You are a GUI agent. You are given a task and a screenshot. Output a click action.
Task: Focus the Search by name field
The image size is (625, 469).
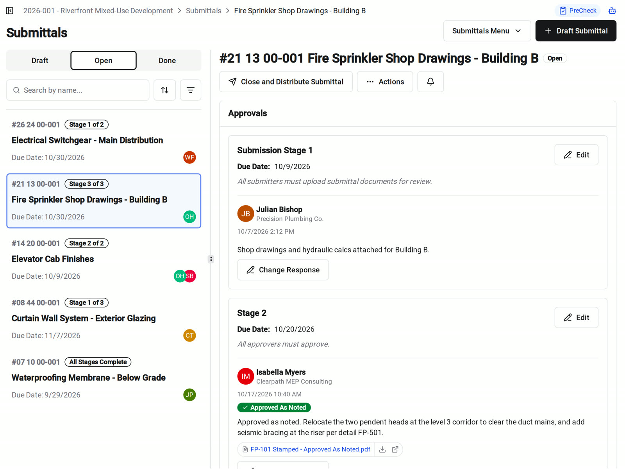tap(78, 90)
